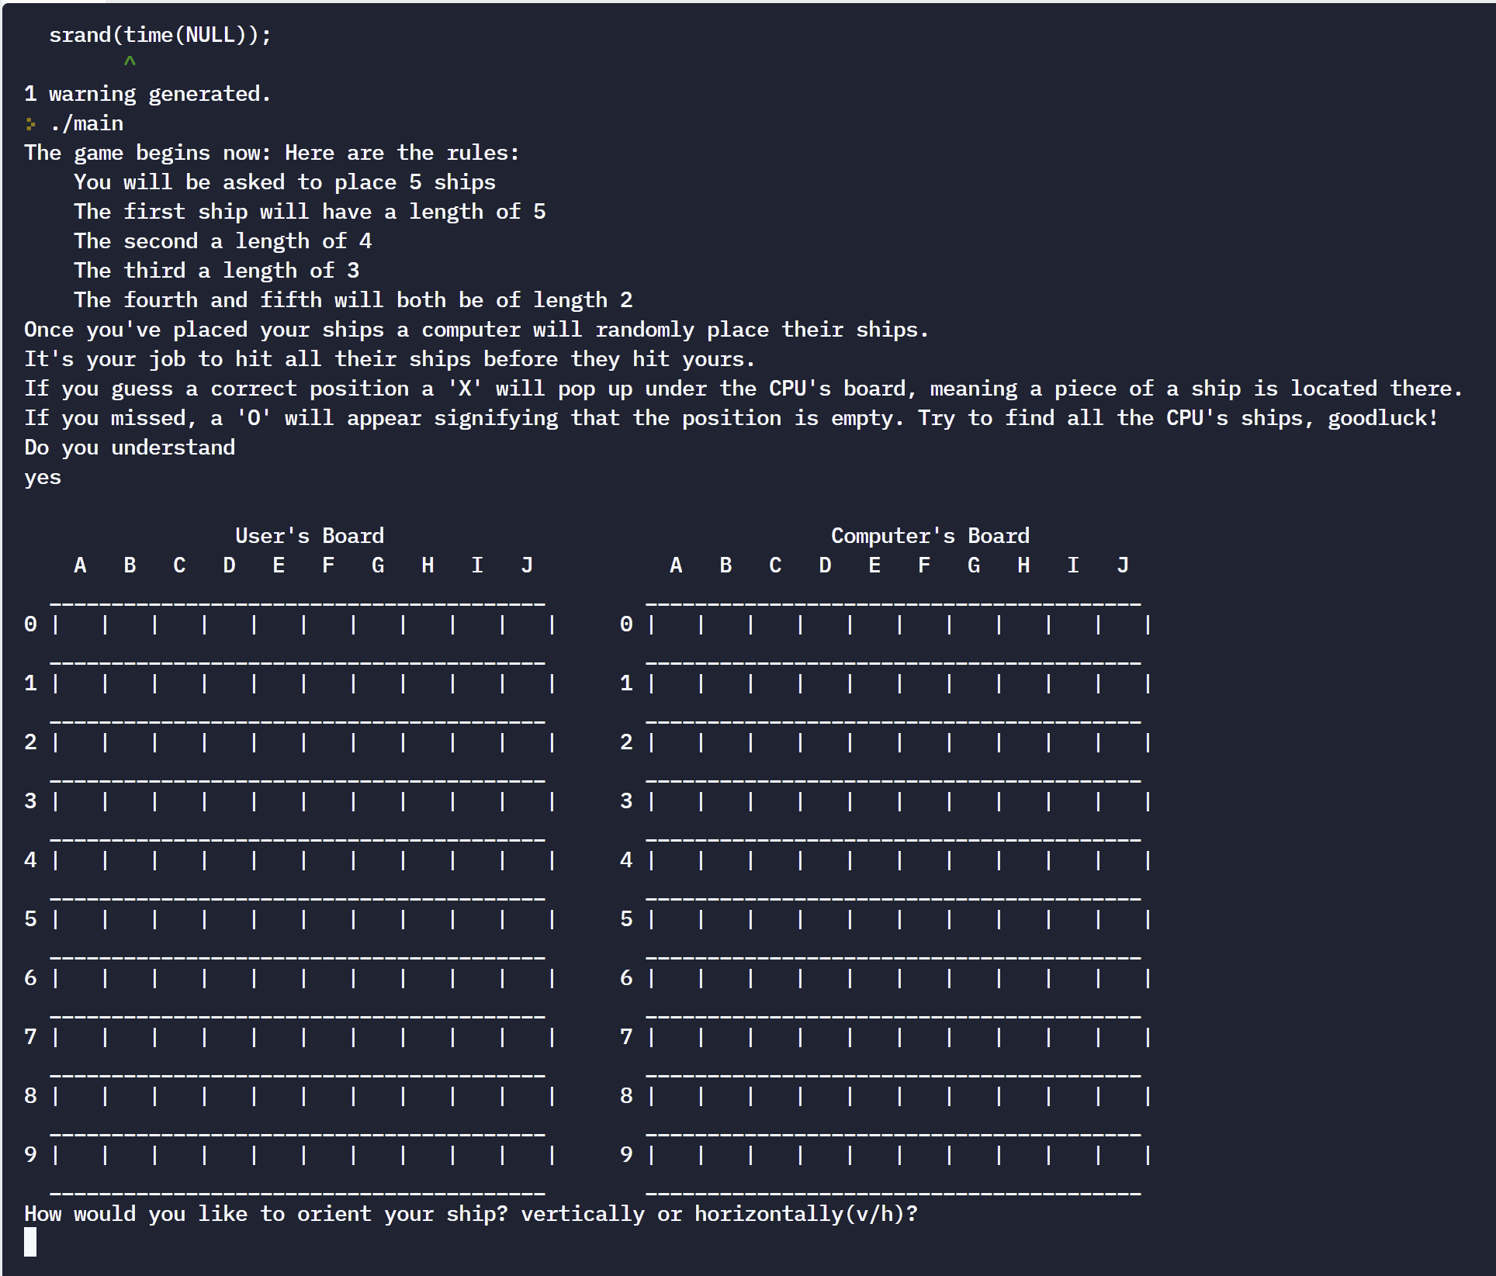This screenshot has height=1276, width=1496.
Task: Click cell C3 on User's Board grid
Action: [179, 801]
